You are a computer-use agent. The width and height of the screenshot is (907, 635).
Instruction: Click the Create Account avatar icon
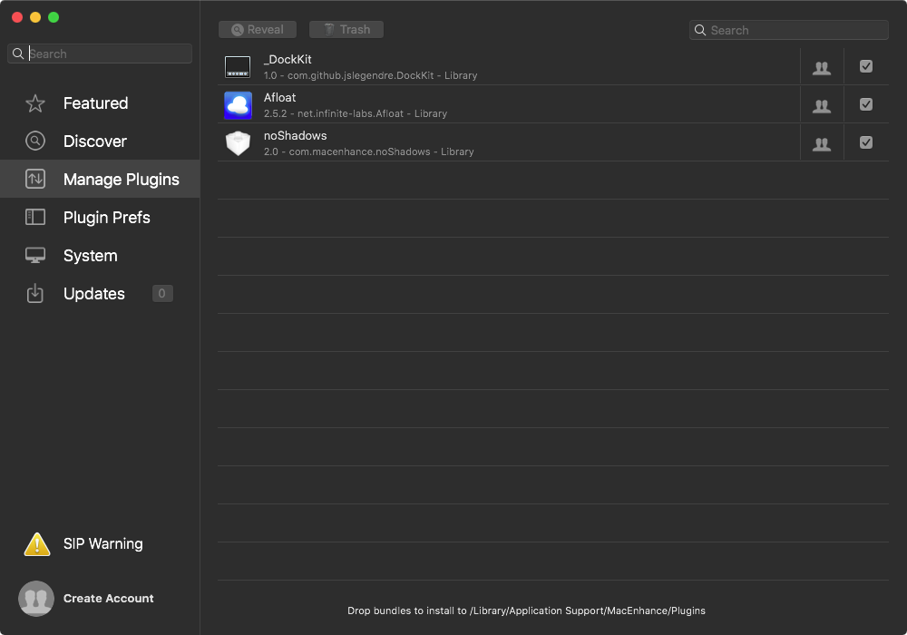pos(36,599)
